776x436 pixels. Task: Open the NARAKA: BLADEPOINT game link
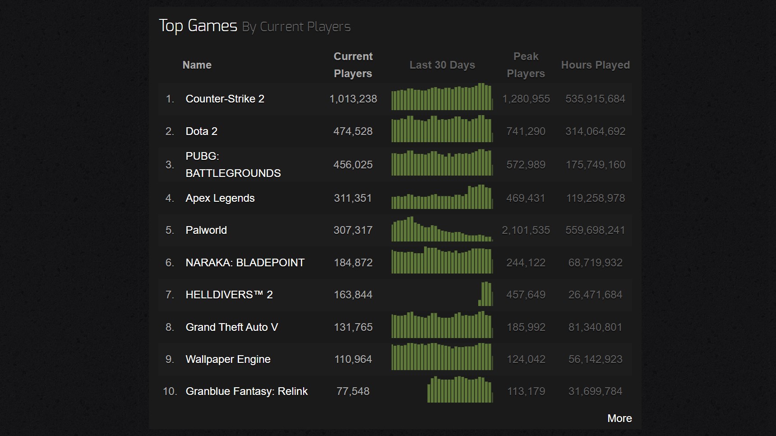pos(245,263)
